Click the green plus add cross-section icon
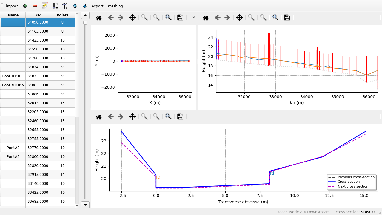The height and width of the screenshot is (215, 382). click(x=25, y=6)
